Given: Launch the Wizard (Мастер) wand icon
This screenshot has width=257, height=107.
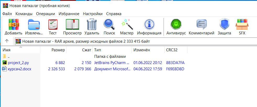Looking at the screenshot, I should pos(127,25).
